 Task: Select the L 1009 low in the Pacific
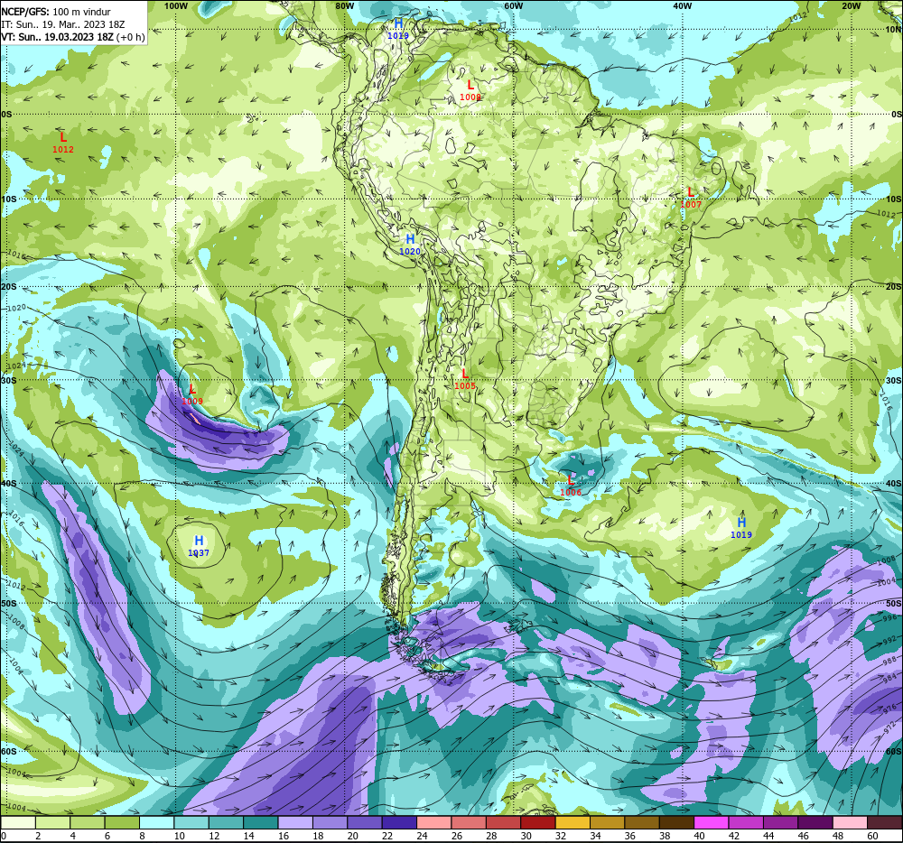click(192, 394)
